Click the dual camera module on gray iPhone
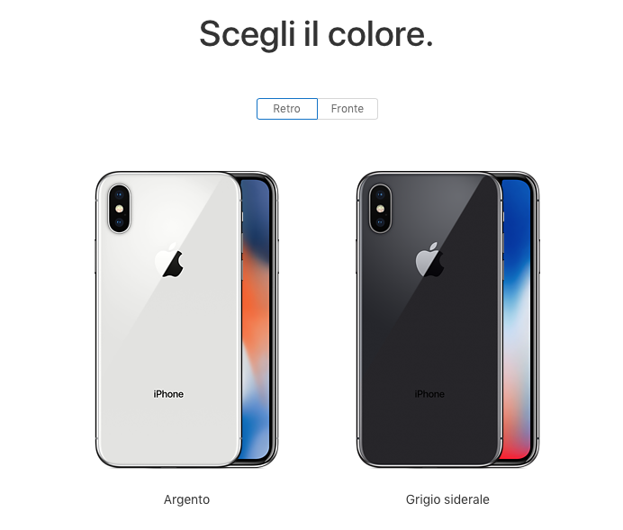 380,209
